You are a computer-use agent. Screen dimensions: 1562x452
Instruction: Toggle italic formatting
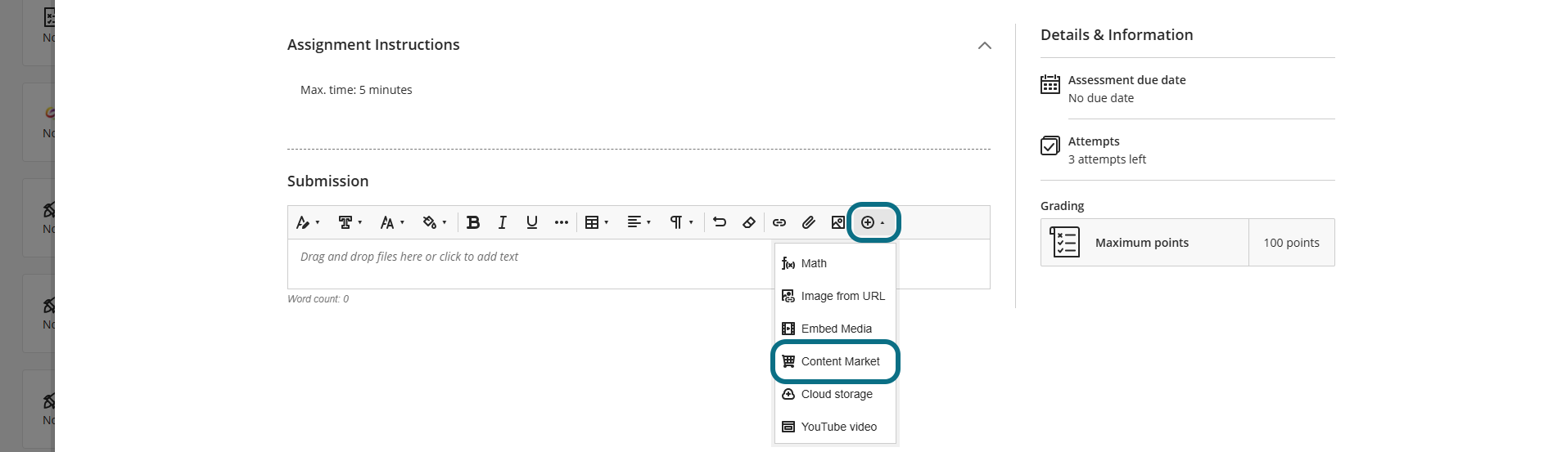503,222
